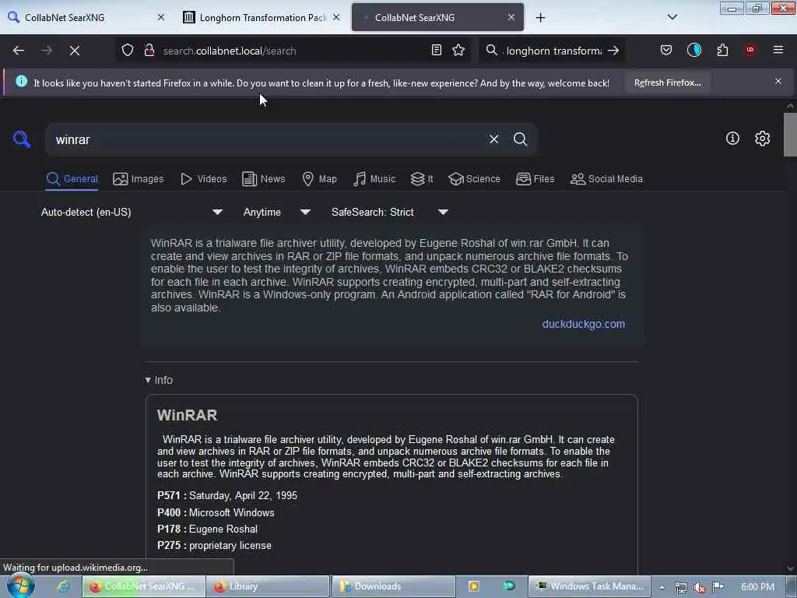Screen dimensions: 797x598
Task: Toggle reader view icon
Action: [436, 50]
